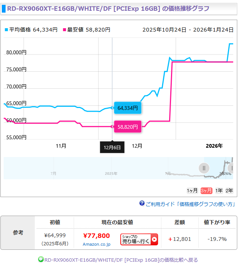Viewport: 248px width, 265px height.
Task: Click the 64,334円 average price tooltip
Action: [128, 108]
